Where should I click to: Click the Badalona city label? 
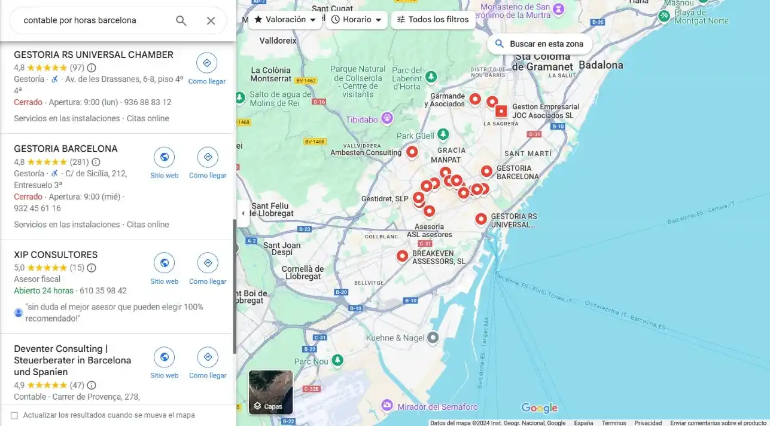[x=601, y=65]
